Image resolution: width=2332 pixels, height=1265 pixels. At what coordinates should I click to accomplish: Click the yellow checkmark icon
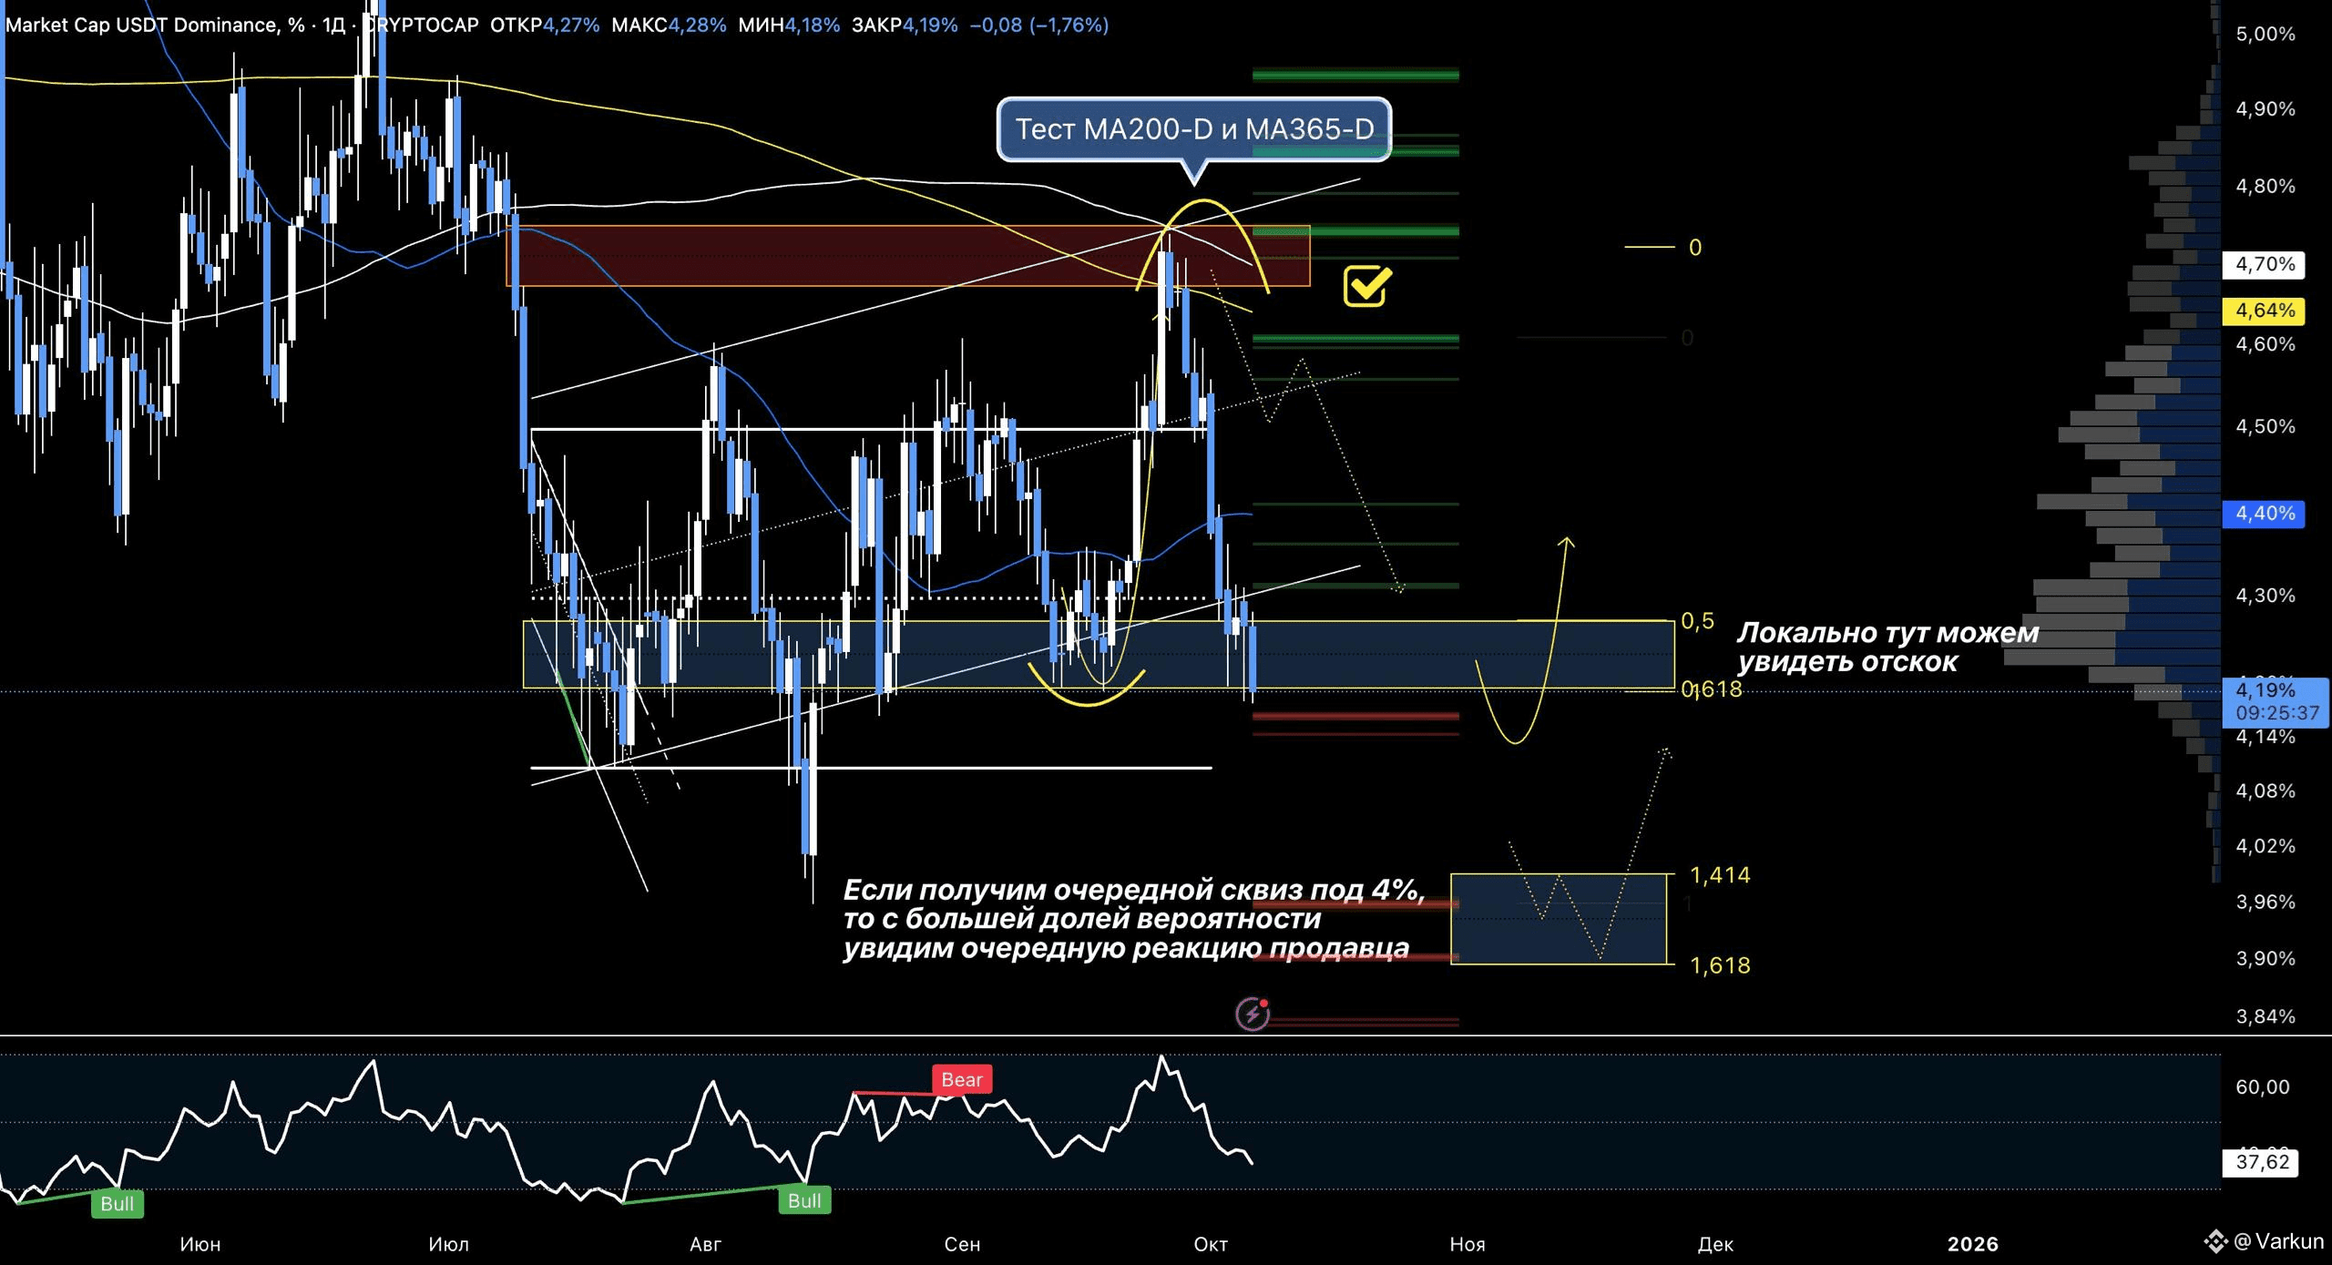point(1367,286)
